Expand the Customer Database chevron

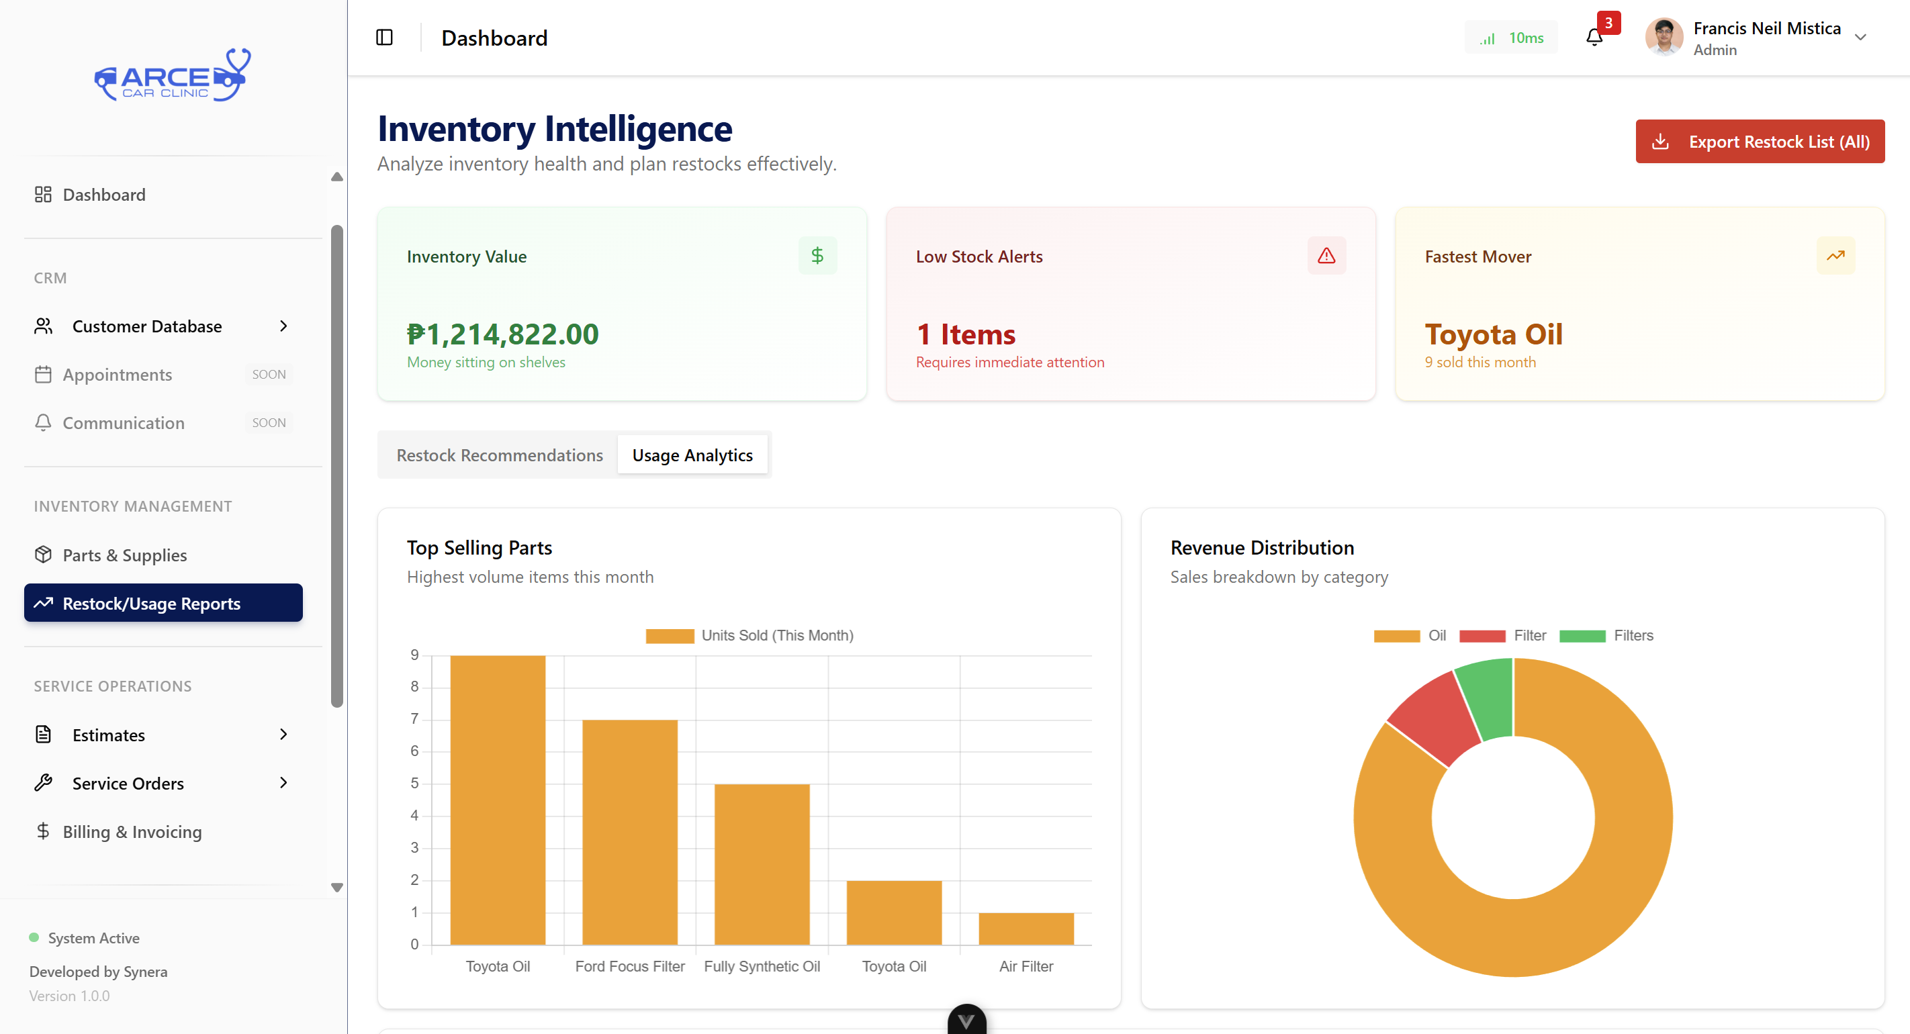click(283, 326)
